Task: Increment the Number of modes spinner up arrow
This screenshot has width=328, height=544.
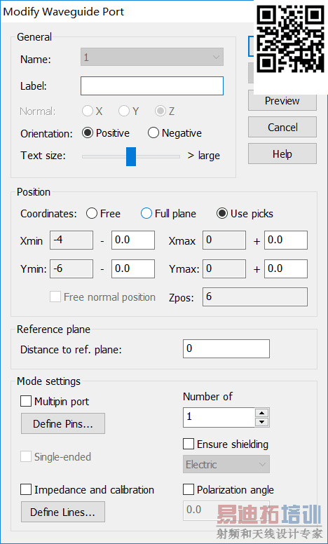Action: point(262,413)
